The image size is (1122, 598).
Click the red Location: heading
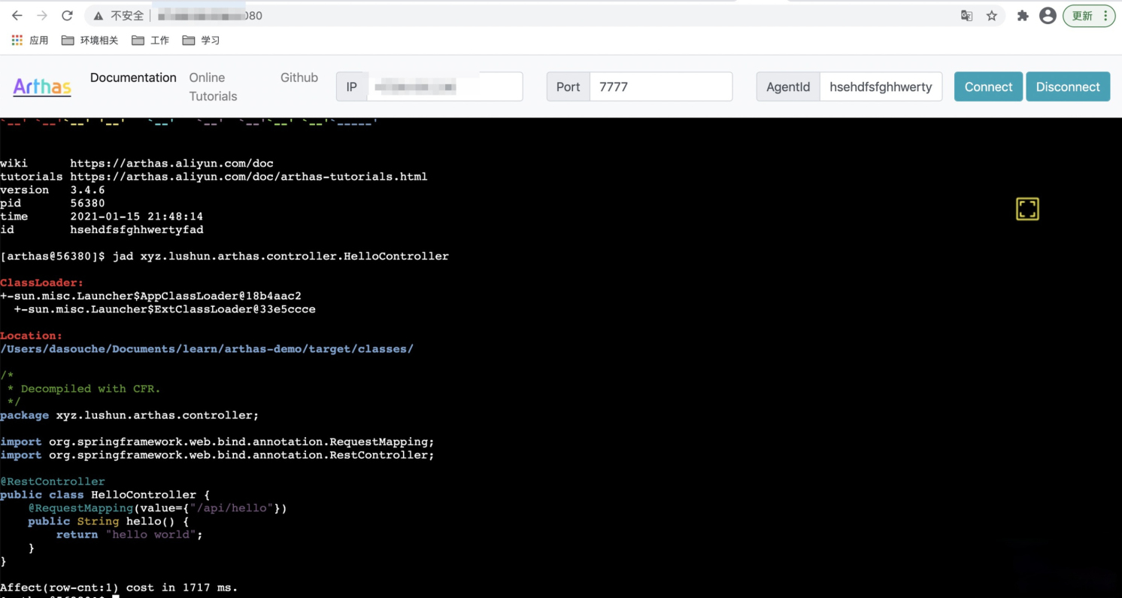click(x=32, y=335)
